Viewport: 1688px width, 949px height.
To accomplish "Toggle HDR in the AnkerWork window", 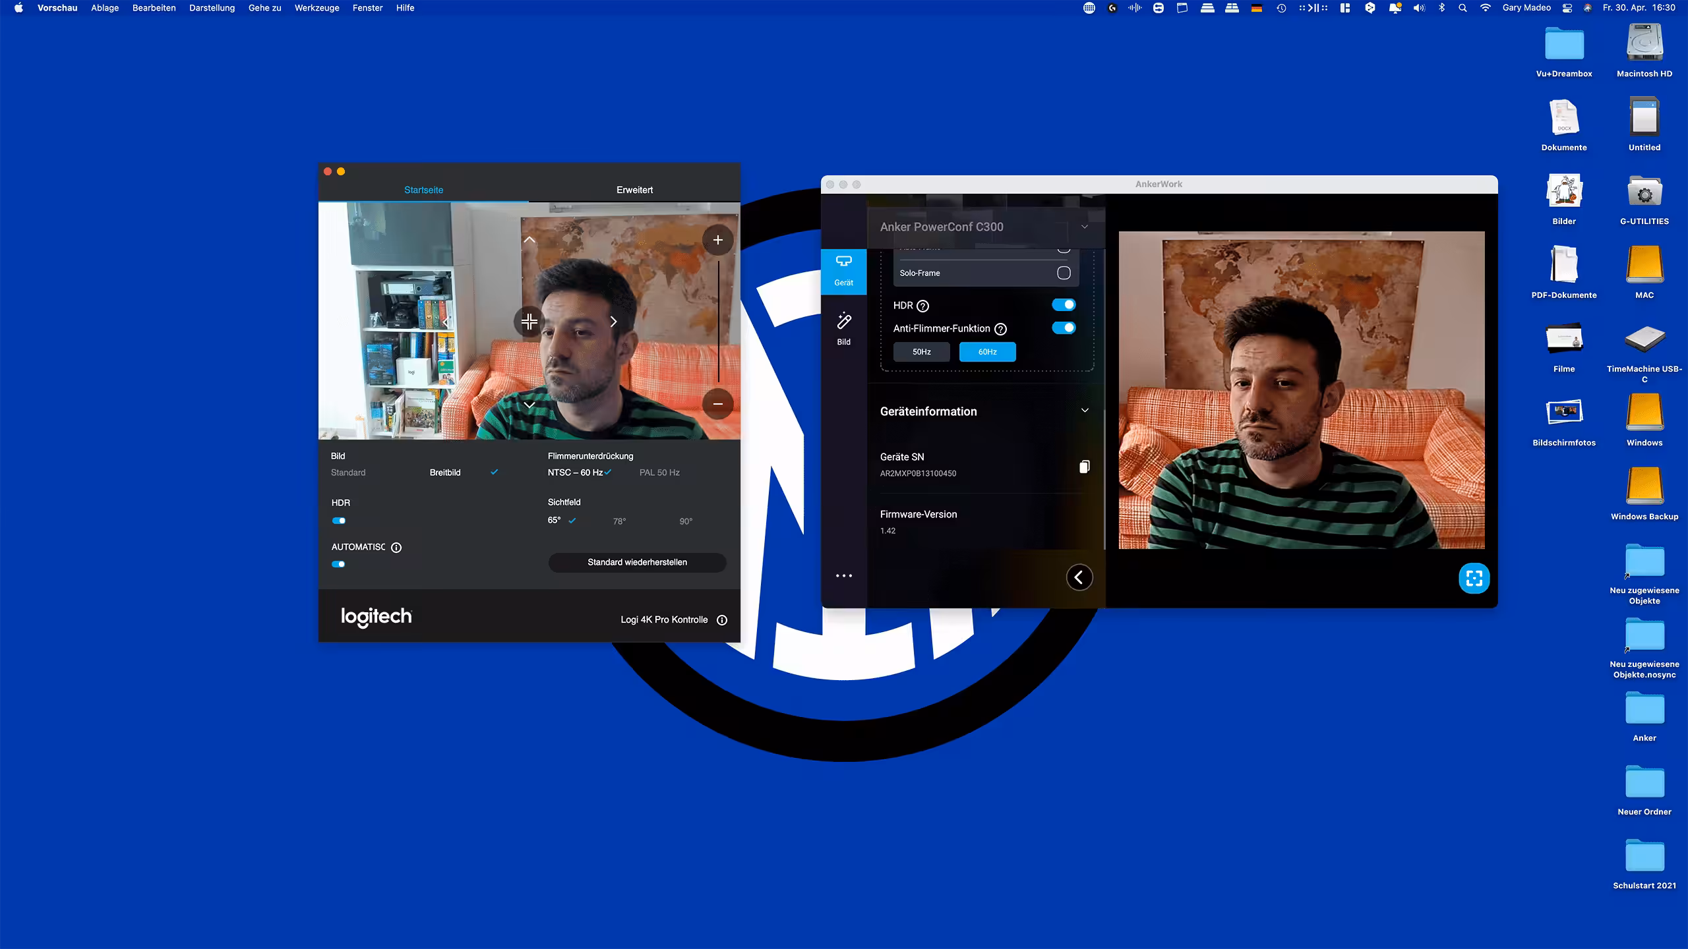I will [1064, 304].
